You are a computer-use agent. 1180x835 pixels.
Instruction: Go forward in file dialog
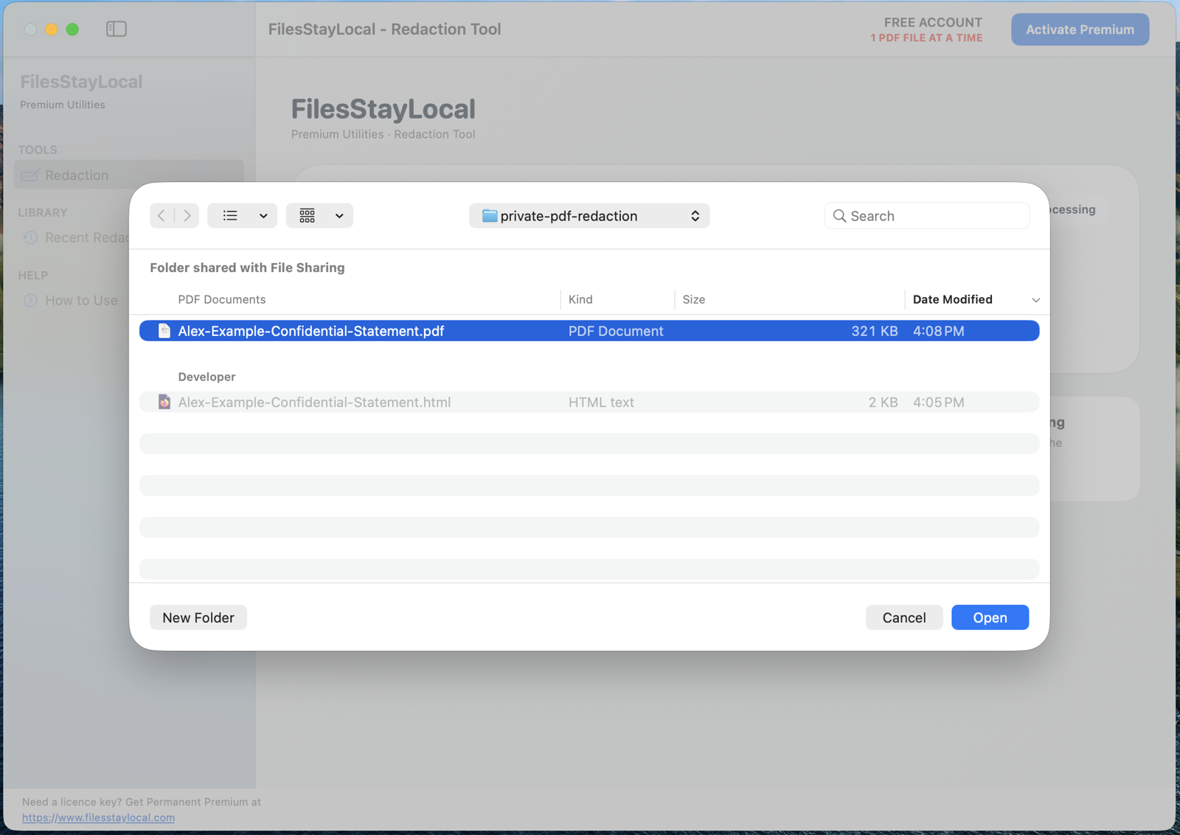pyautogui.click(x=187, y=216)
